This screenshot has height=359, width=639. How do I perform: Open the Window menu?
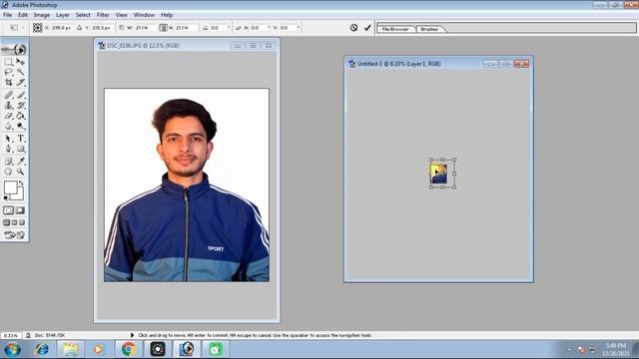[144, 15]
